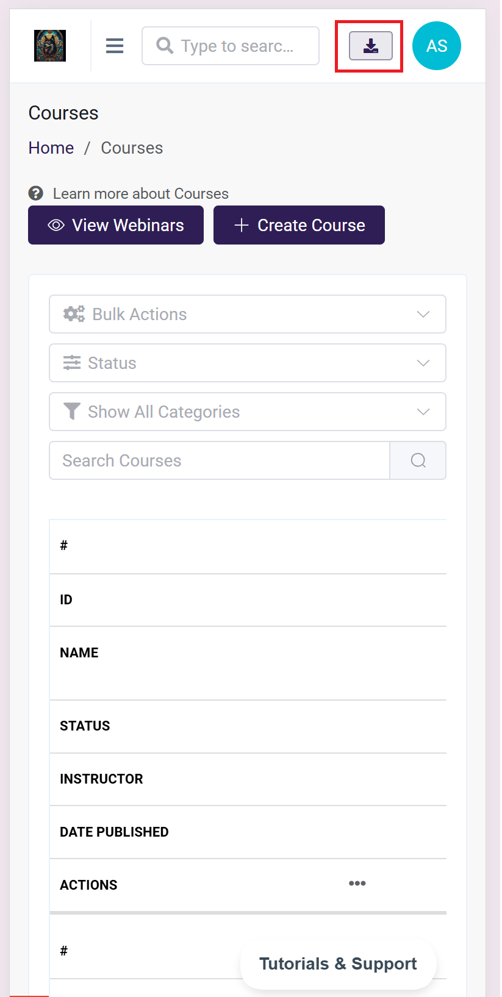Click the site logo thumbnail
Image resolution: width=502 pixels, height=997 pixels.
50,46
